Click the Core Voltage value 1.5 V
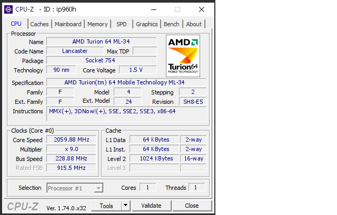 (x=138, y=70)
